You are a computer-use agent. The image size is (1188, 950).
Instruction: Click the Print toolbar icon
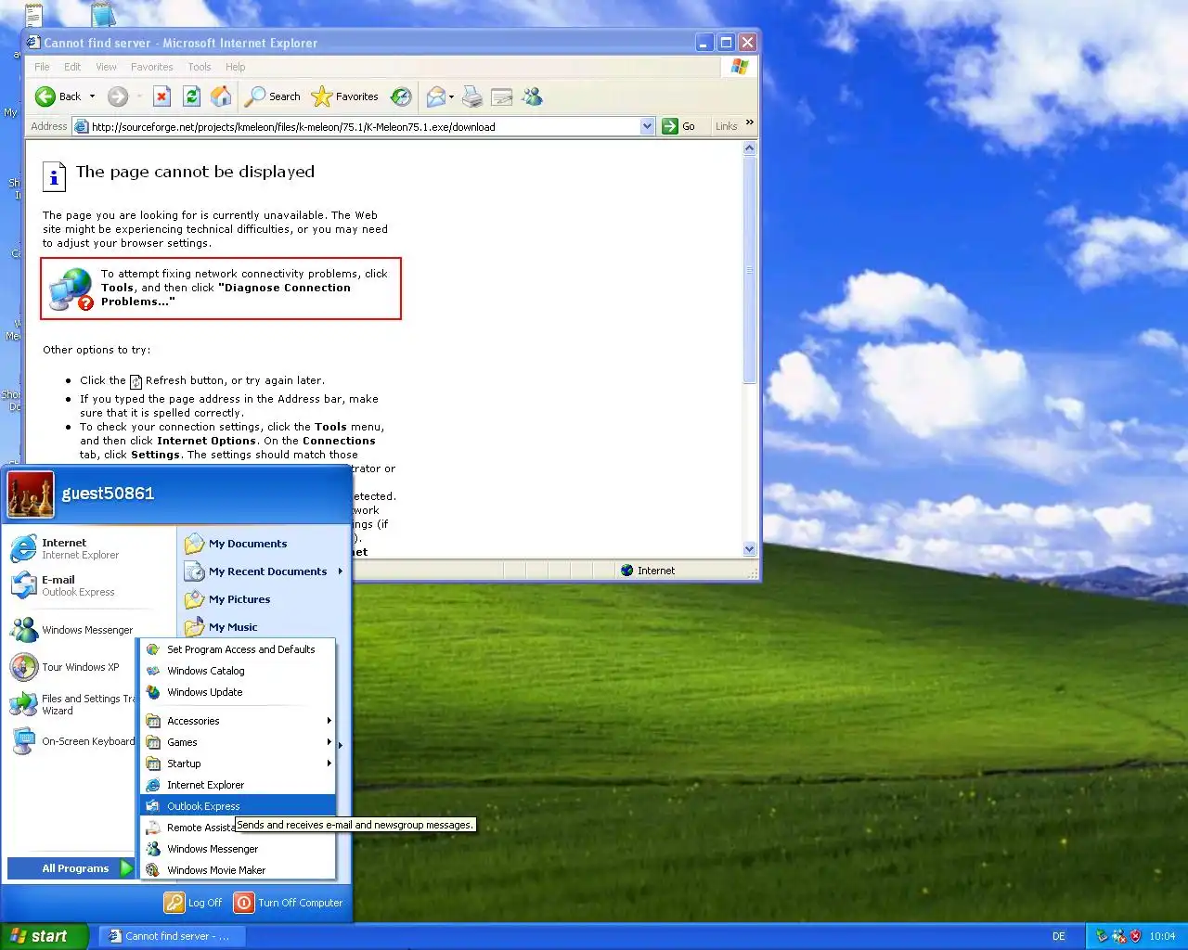click(472, 96)
